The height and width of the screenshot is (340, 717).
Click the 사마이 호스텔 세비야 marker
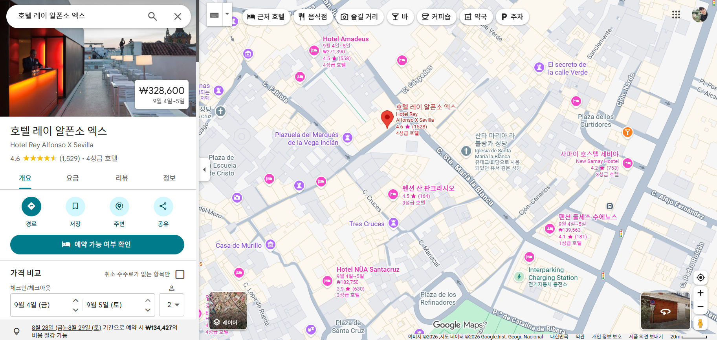tap(628, 163)
